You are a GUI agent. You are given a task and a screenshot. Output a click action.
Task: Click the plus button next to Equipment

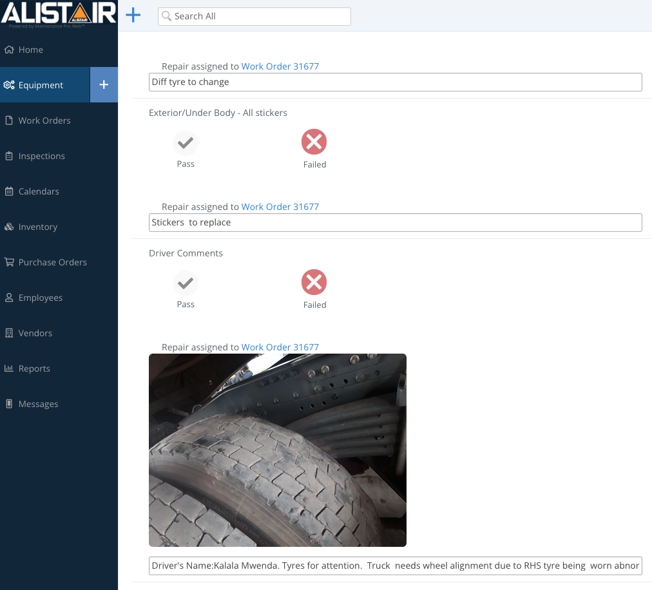coord(104,84)
